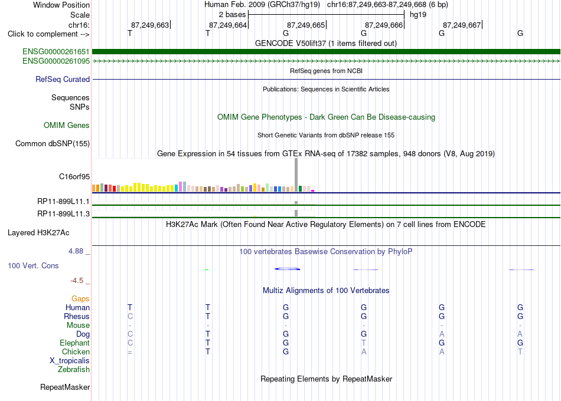This screenshot has height=401, width=561.
Task: Click the blue PhyloP conservation peak
Action: pos(288,269)
